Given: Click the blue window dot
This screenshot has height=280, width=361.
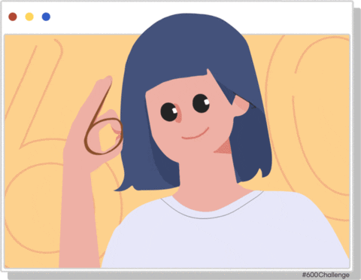Looking at the screenshot, I should click(x=46, y=17).
